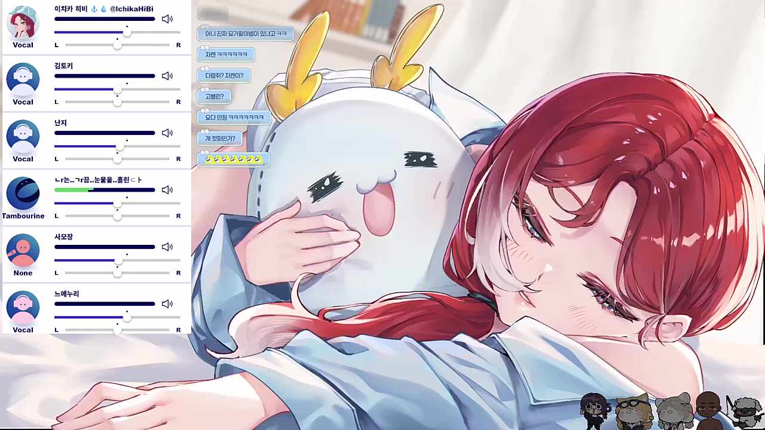Click 사모장's pink microphone avatar
This screenshot has height=430, width=765.
(23, 250)
